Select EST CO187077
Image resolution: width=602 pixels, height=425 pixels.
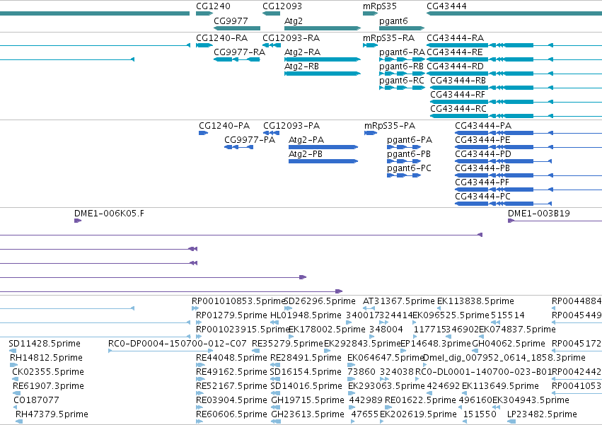[x=37, y=400]
